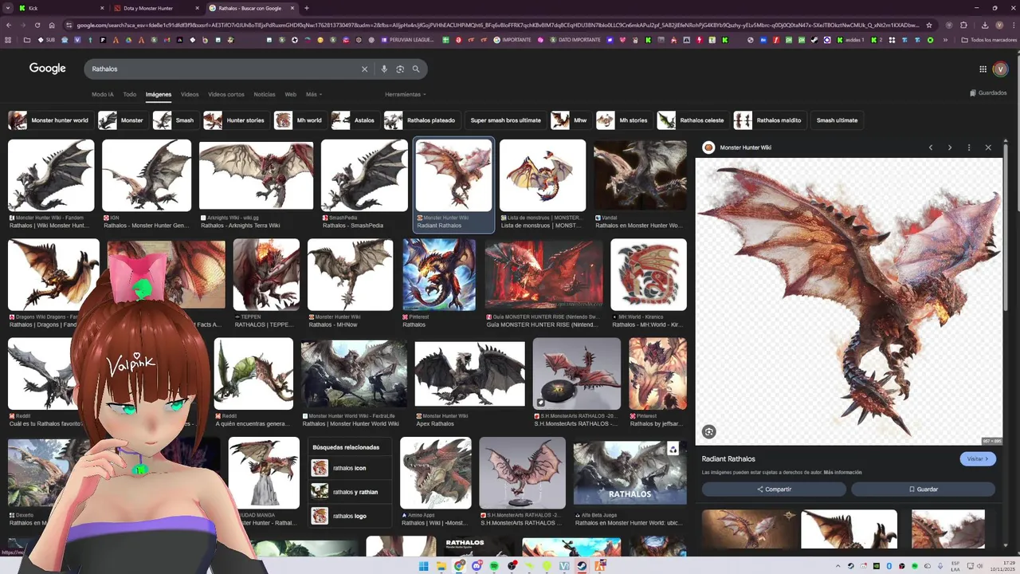Viewport: 1020px width, 574px height.
Task: Open Spotify from the taskbar
Action: (494, 566)
